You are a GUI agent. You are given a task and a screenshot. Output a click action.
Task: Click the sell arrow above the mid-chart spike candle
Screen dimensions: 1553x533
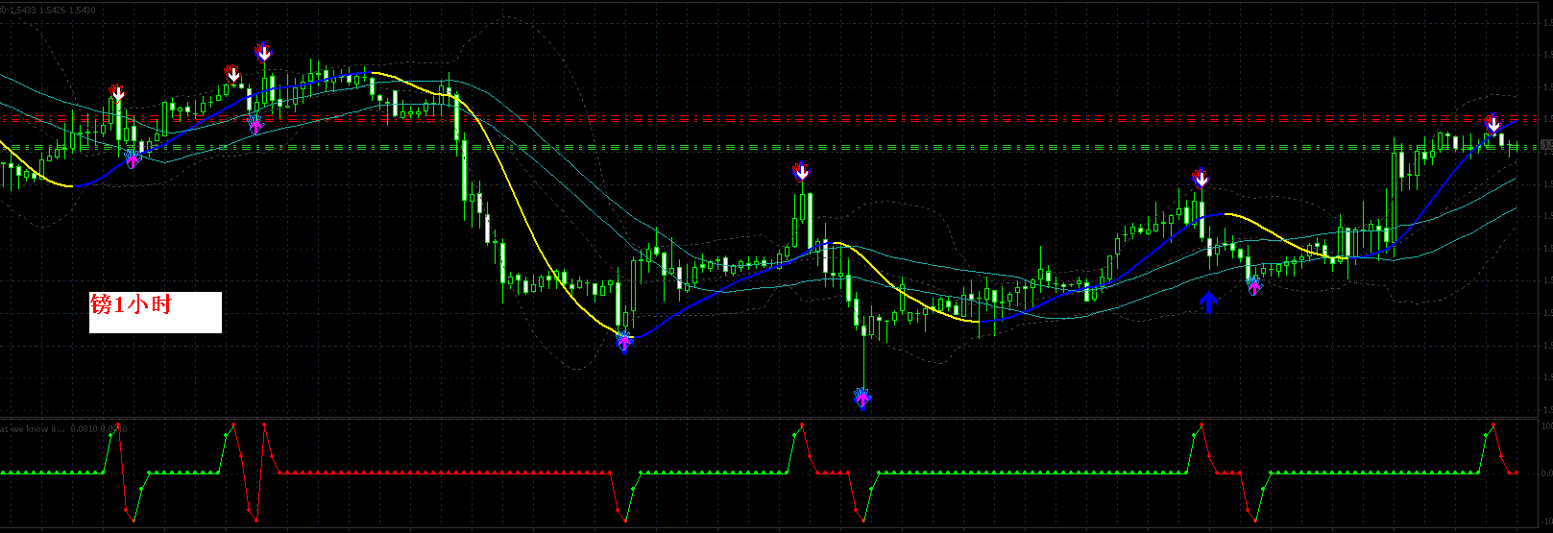802,172
